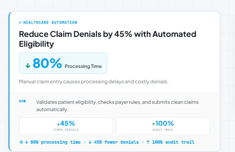Click the 80% Processing Time badge
The height and width of the screenshot is (152, 235).
(63, 63)
